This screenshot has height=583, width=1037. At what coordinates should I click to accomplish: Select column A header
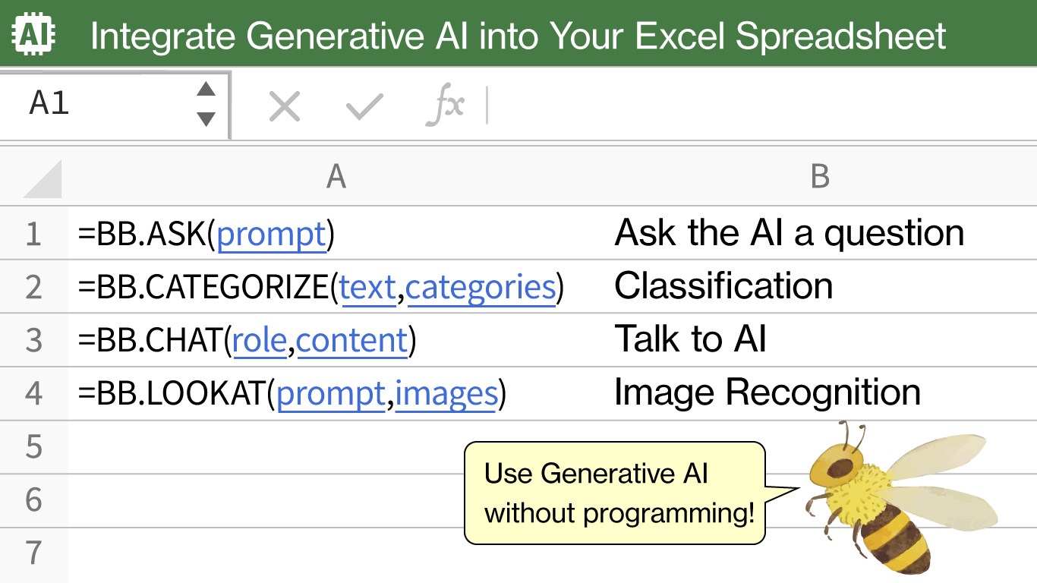tap(336, 177)
